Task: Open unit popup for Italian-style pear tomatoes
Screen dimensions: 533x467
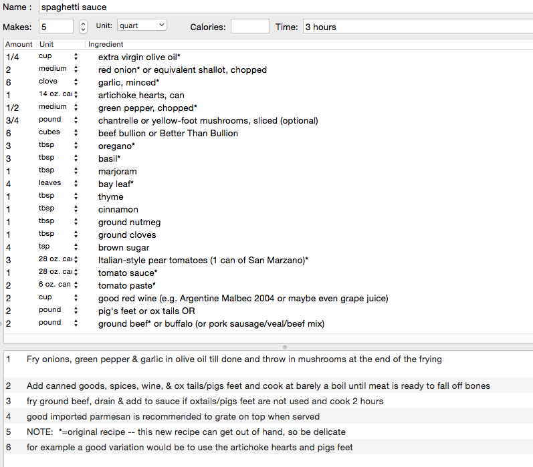Action: tap(76, 259)
